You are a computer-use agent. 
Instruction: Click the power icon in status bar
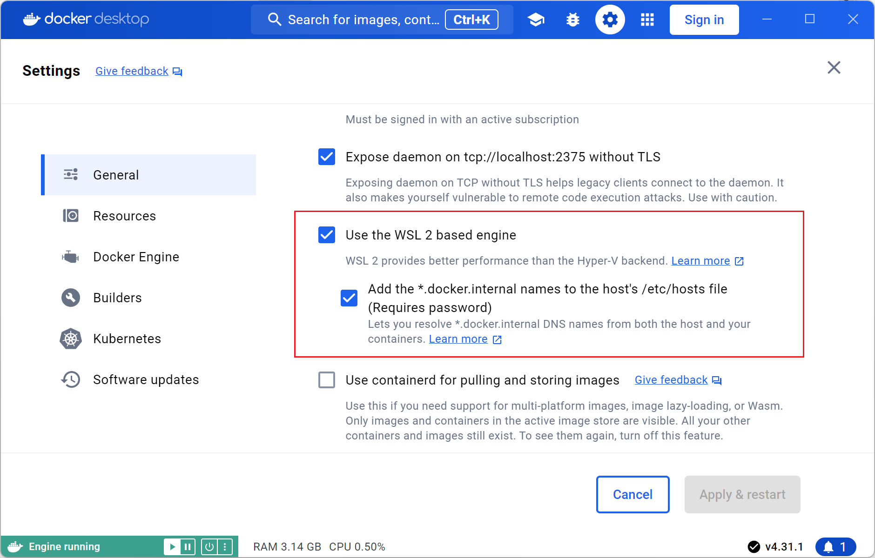[x=209, y=547]
